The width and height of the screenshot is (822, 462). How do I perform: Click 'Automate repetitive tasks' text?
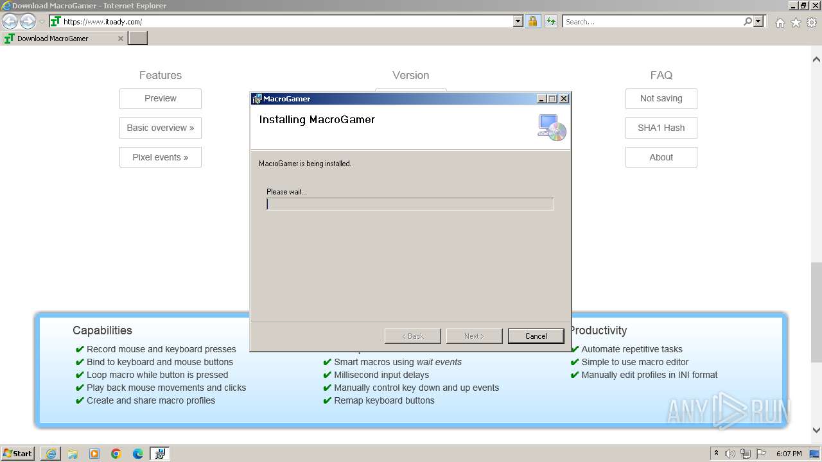coord(632,349)
